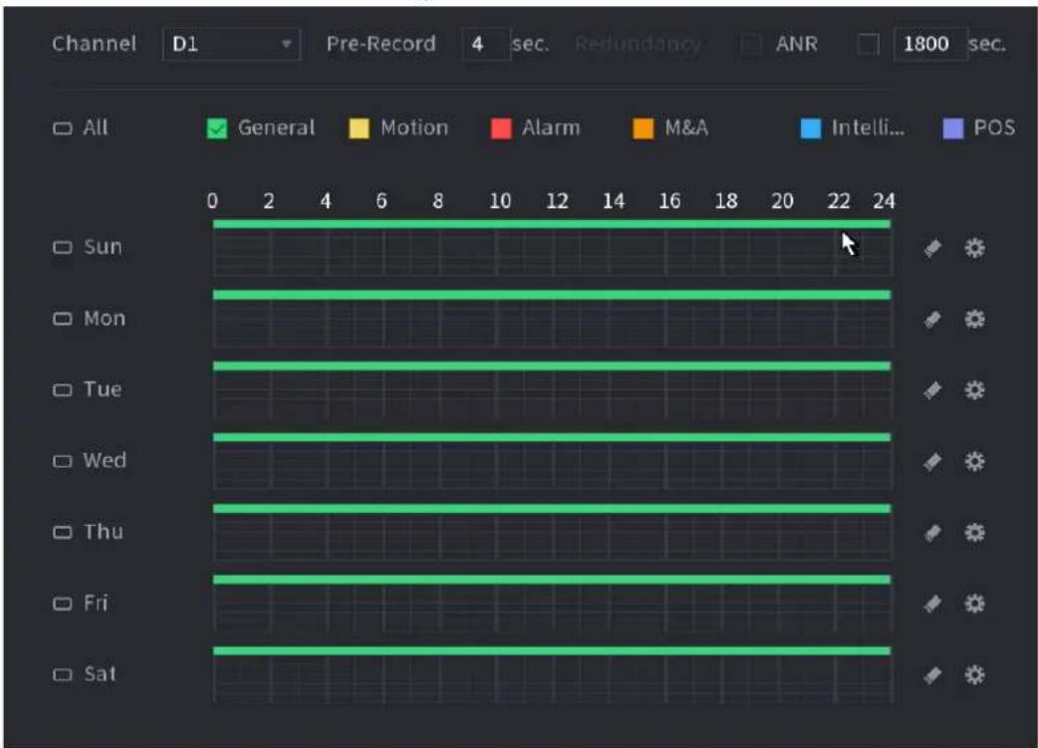
Task: Uncheck the General record type checkbox
Action: click(217, 128)
